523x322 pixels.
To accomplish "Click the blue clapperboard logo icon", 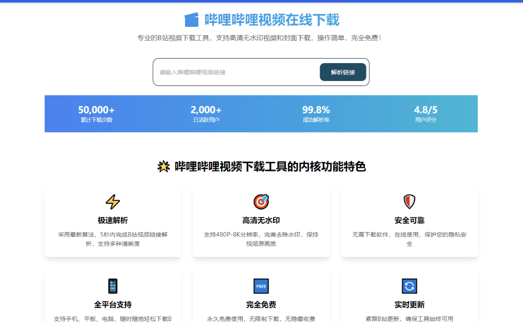I will pos(191,20).
